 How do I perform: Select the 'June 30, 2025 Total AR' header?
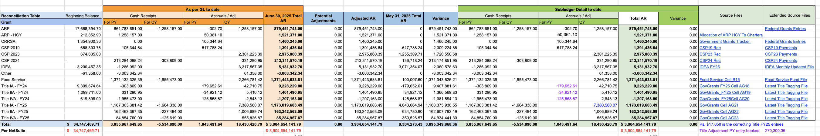[x=283, y=18]
